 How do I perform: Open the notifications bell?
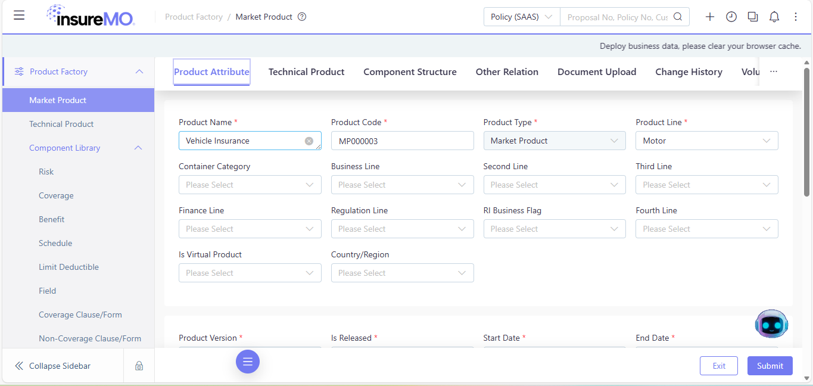coord(774,17)
